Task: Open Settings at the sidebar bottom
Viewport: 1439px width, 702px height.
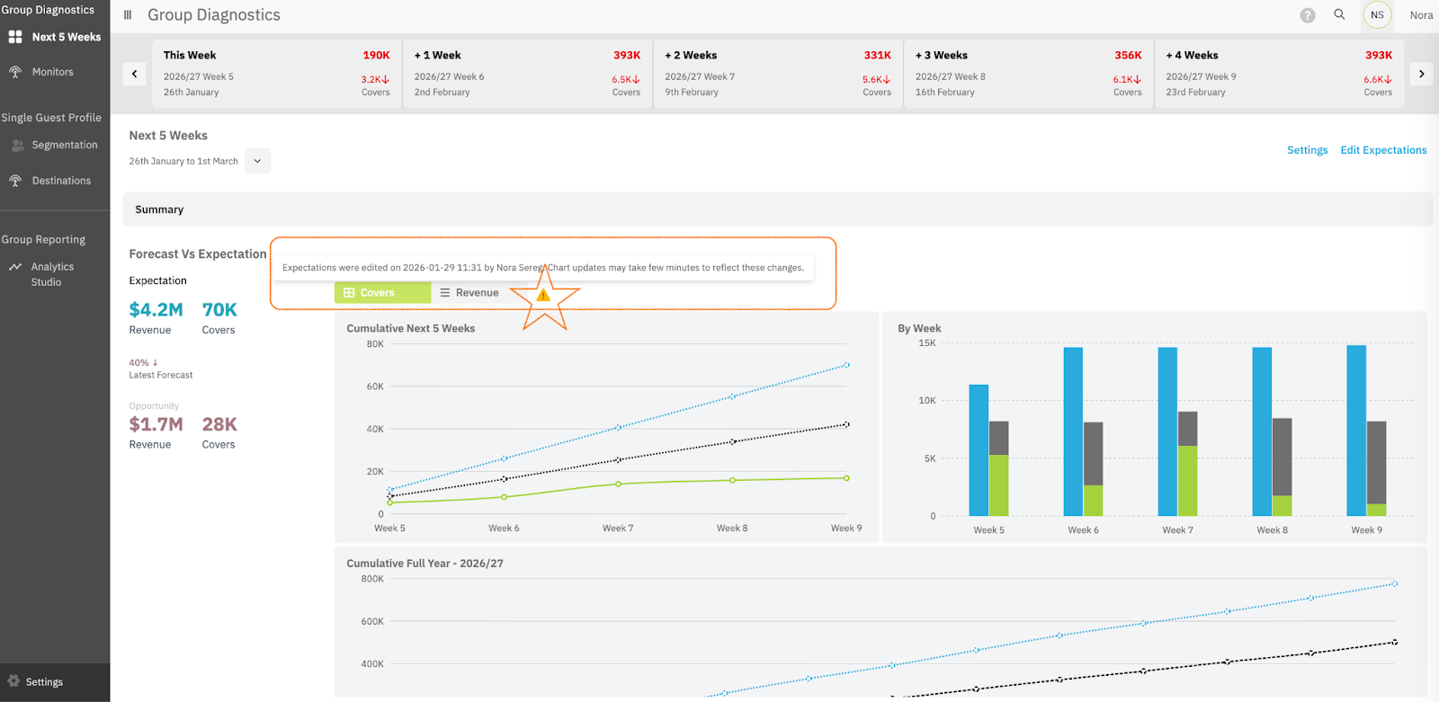Action: pyautogui.click(x=44, y=682)
